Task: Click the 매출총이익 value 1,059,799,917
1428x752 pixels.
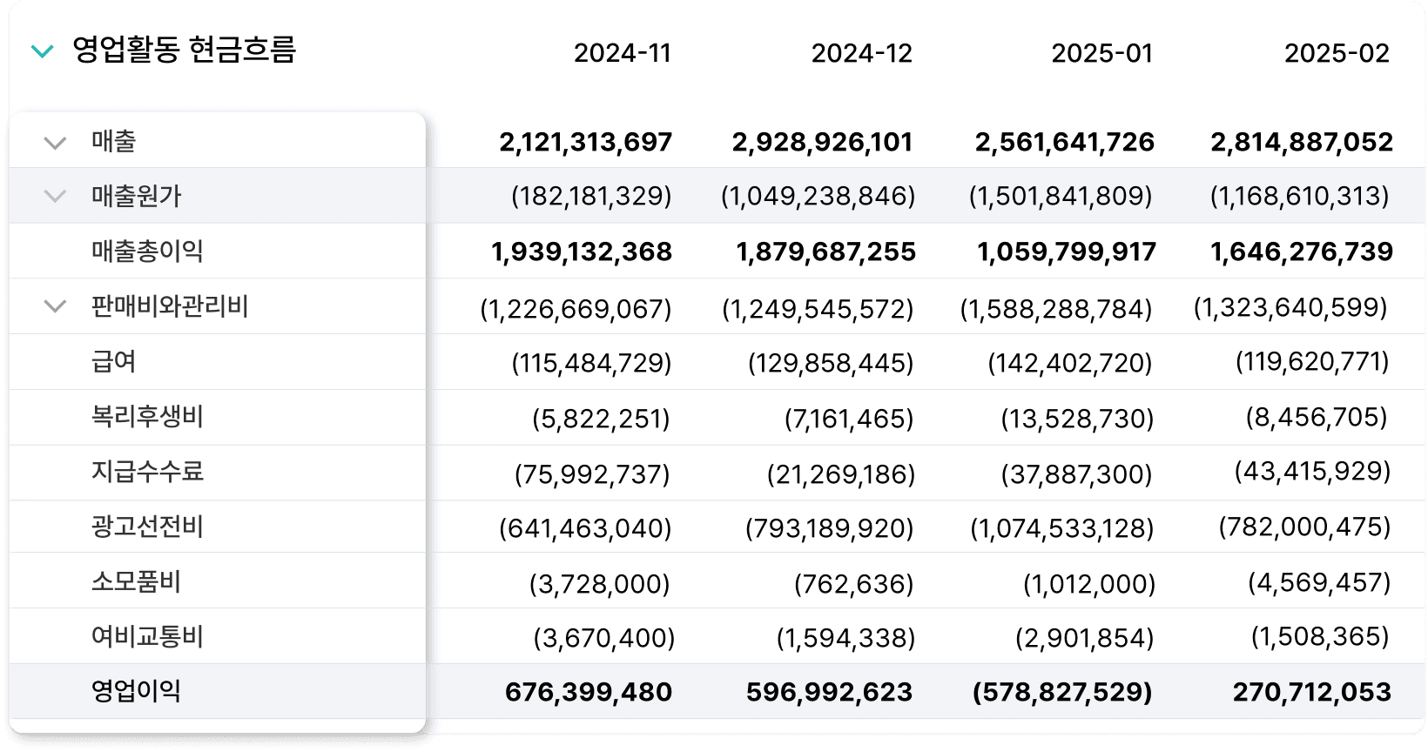Action: (x=1067, y=252)
